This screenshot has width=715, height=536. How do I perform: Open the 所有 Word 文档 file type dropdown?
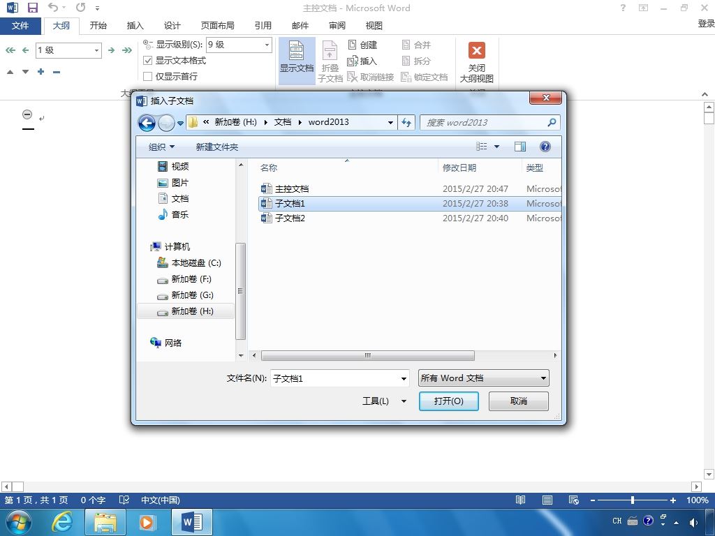(483, 378)
